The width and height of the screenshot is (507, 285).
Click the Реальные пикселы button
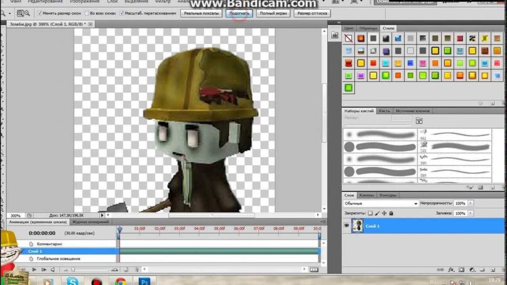(201, 14)
